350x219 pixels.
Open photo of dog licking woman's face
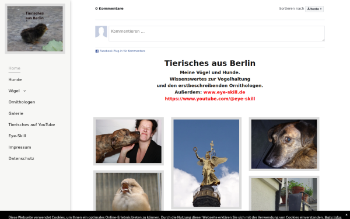[x=128, y=141]
